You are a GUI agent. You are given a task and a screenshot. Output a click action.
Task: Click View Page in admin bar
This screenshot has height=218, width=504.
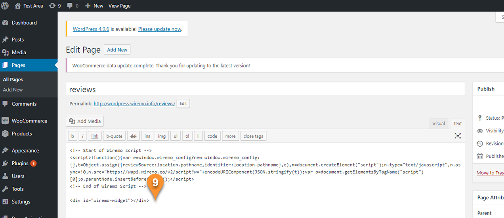(119, 6)
